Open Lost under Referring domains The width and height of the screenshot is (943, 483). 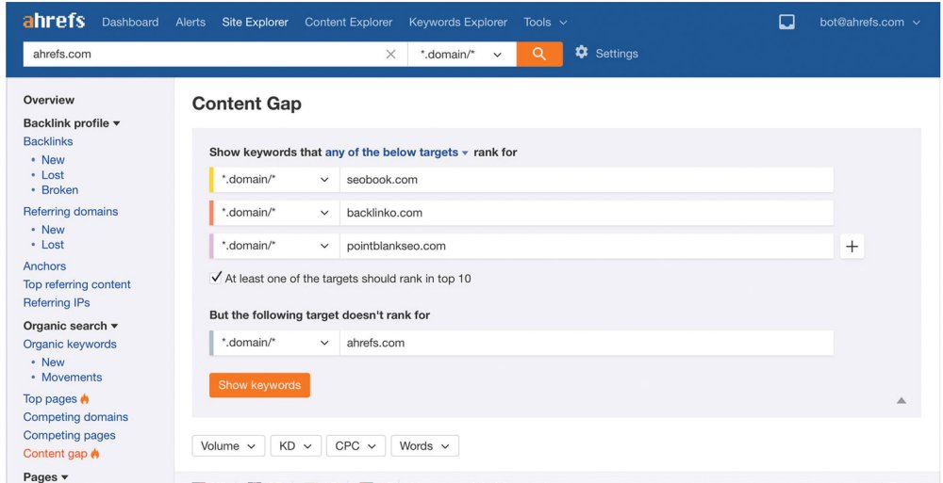tap(52, 245)
